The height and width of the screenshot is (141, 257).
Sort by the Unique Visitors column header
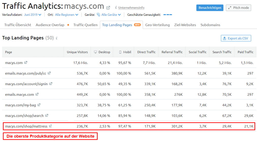pyautogui.click(x=77, y=52)
